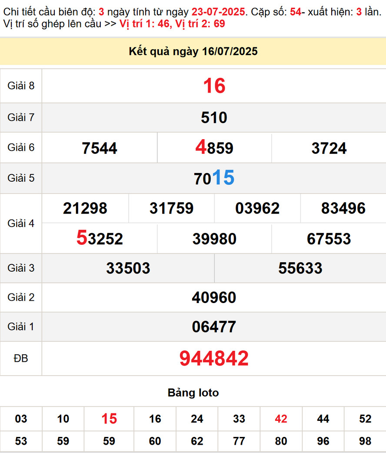This screenshot has height=453, width=386.
Task: Click the Giải 1 result 06477
Action: click(x=214, y=327)
